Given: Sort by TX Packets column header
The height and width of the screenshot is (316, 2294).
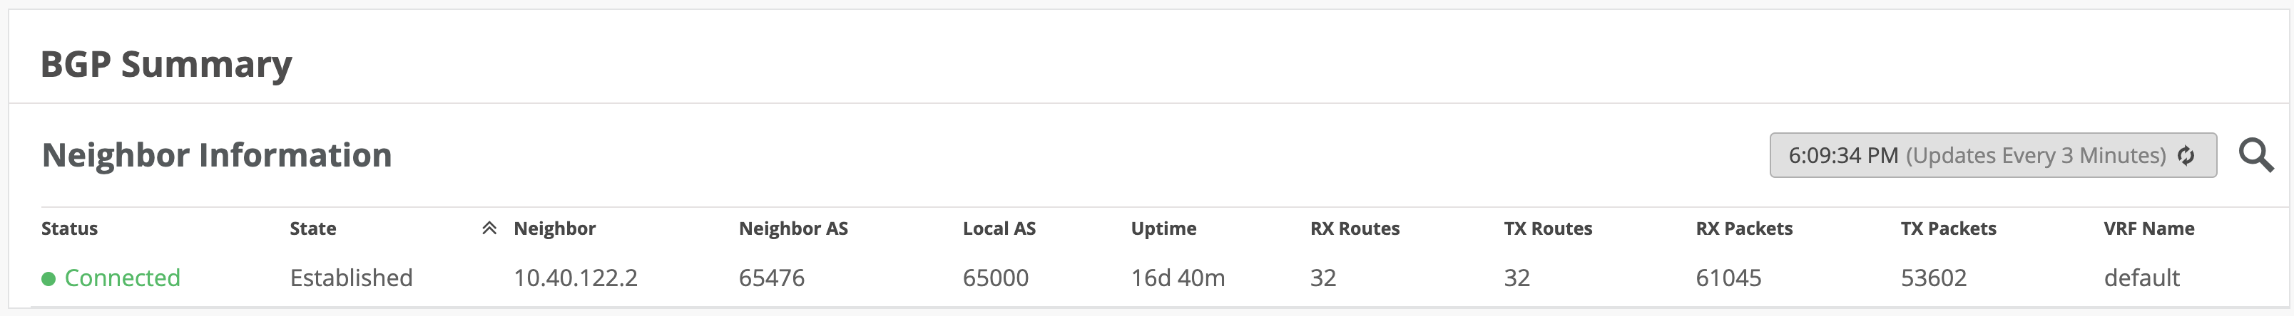Looking at the screenshot, I should 1949,228.
